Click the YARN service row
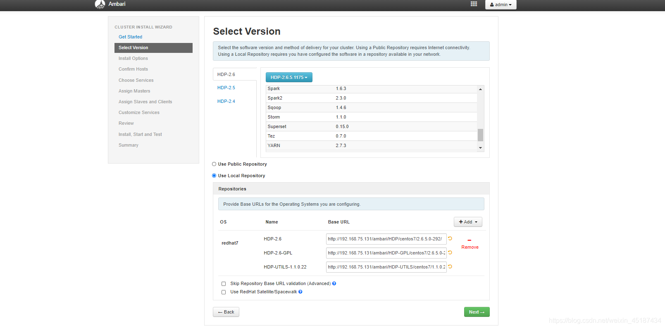The image size is (665, 328). (372, 145)
